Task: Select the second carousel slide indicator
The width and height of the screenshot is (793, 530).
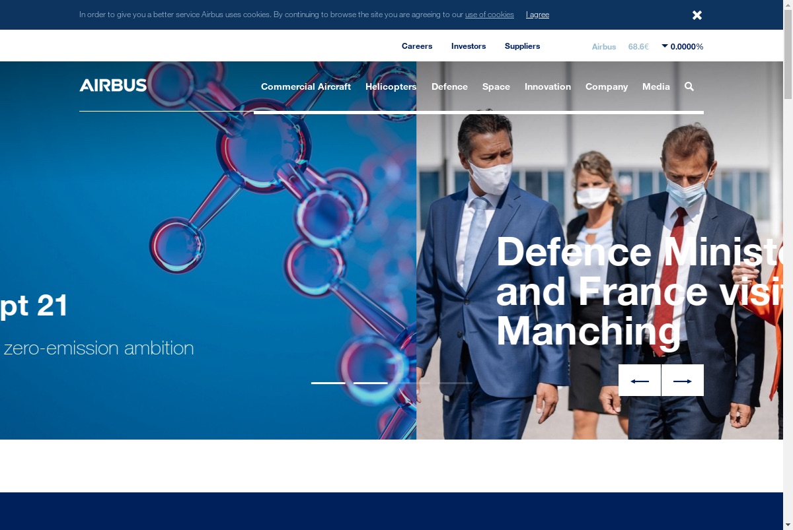Action: (x=371, y=383)
